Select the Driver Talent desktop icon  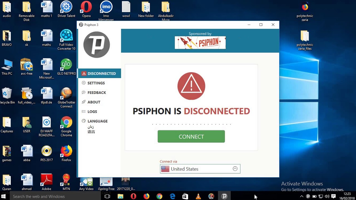pyautogui.click(x=66, y=10)
